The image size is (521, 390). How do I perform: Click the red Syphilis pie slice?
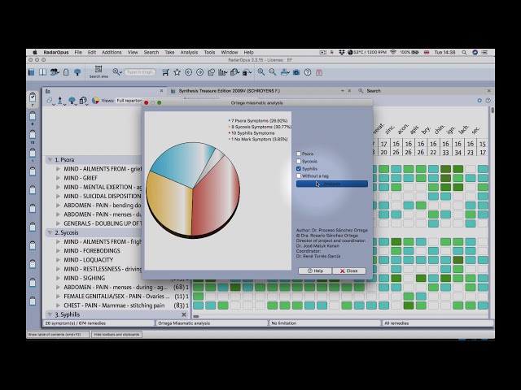(x=216, y=196)
